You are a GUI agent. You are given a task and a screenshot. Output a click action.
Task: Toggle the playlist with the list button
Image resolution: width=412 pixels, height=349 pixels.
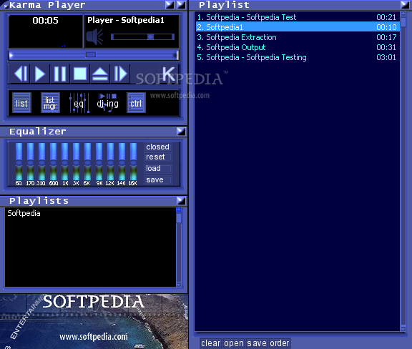(x=21, y=103)
